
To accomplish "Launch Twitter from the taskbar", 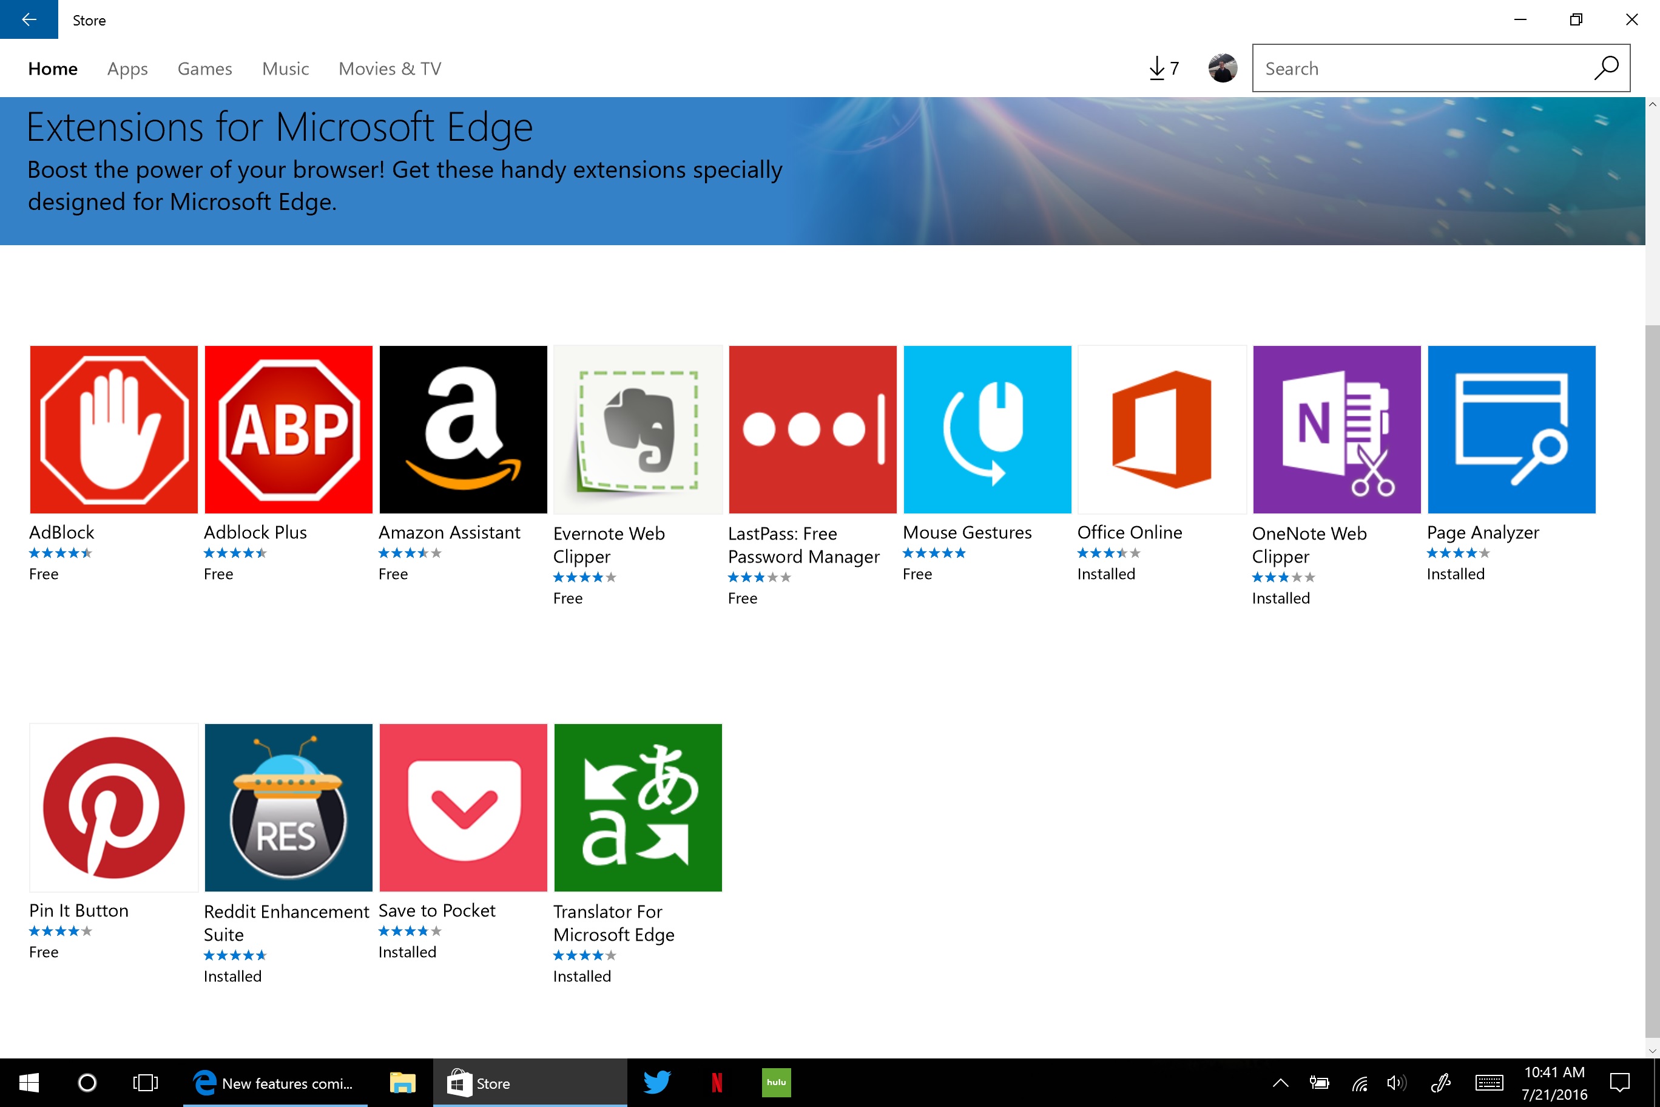I will (656, 1082).
